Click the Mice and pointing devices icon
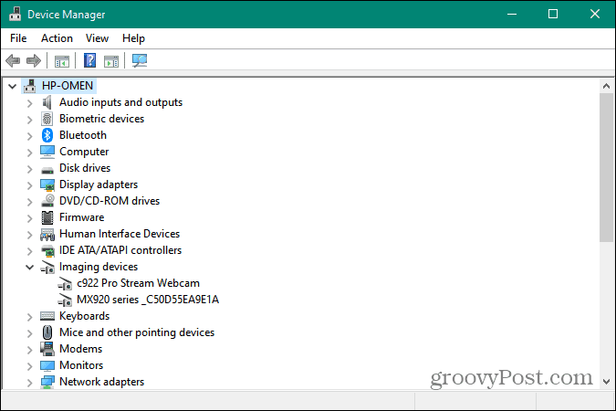The image size is (616, 411). tap(47, 332)
